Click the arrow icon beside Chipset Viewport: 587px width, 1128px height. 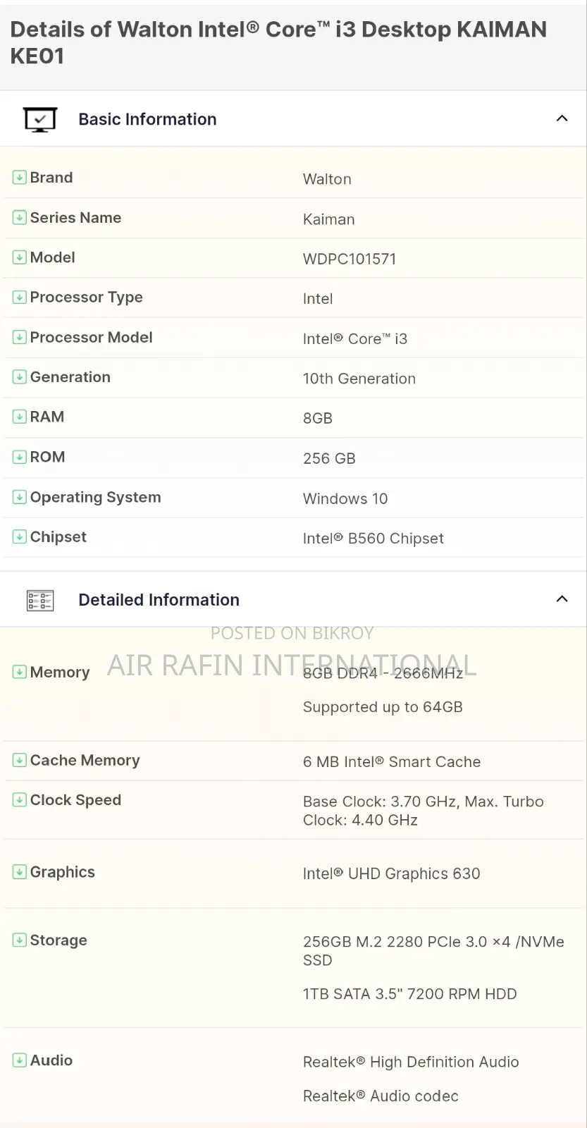click(x=20, y=537)
